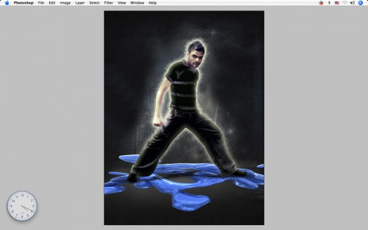
Task: Open Spotlight search
Action: 361,3
